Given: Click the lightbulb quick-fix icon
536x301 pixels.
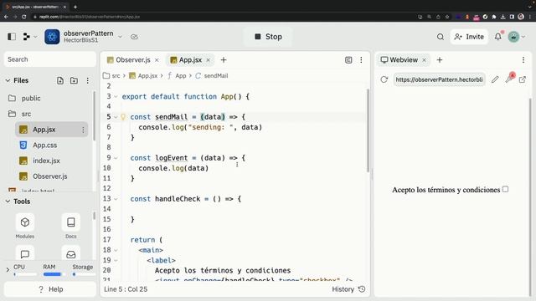Looking at the screenshot, I should coord(123,117).
